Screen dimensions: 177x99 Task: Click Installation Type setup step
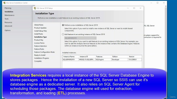40,37
